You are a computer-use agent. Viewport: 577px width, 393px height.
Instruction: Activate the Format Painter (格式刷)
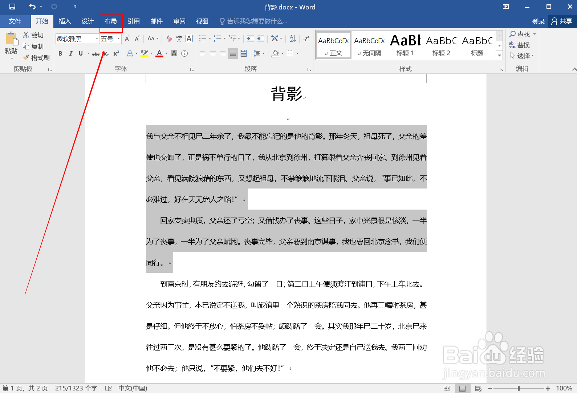[x=36, y=57]
